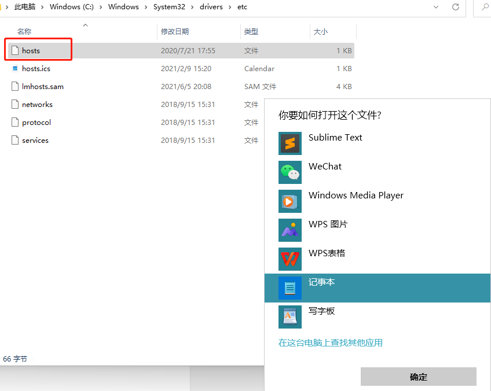
Task: Go to 此电脑 in breadcrumb
Action: click(25, 7)
